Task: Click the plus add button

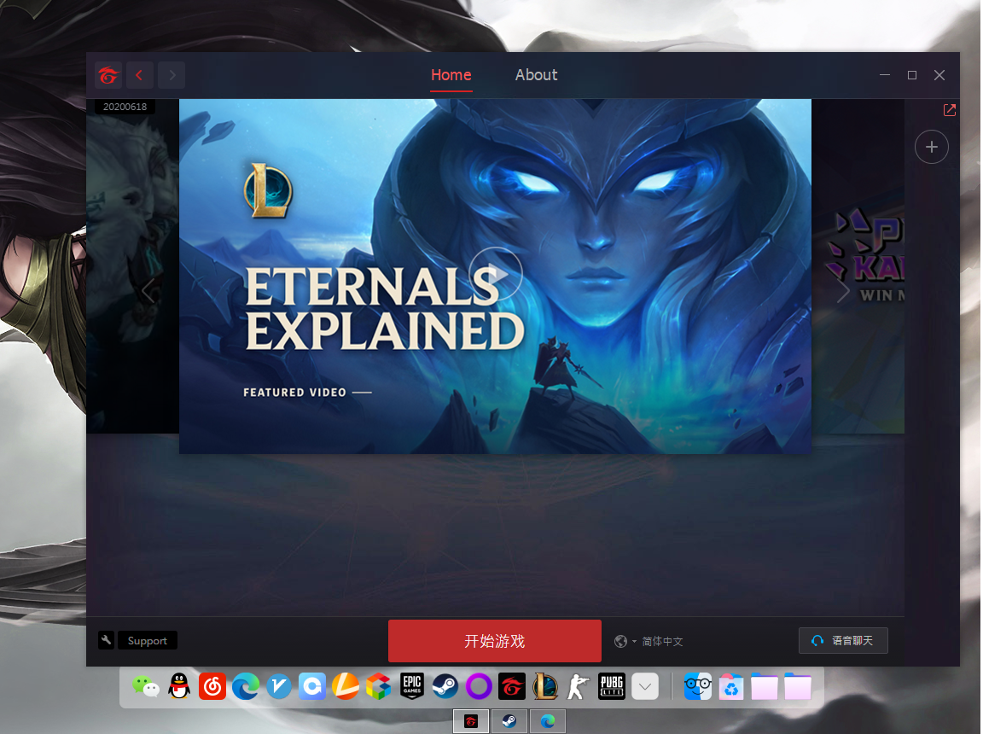Action: tap(932, 148)
